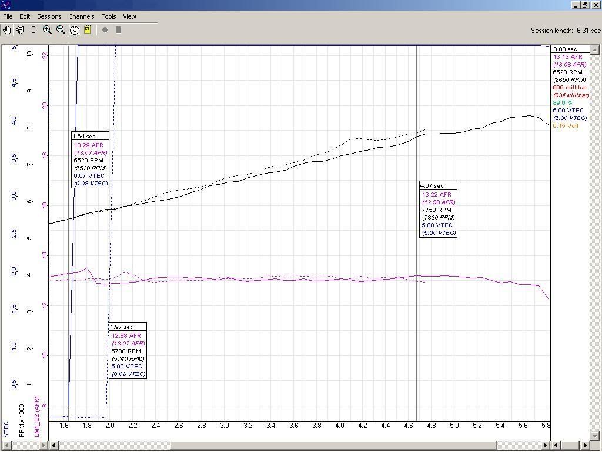The height and width of the screenshot is (452, 602).
Task: Open the Tools menu
Action: pos(109,16)
